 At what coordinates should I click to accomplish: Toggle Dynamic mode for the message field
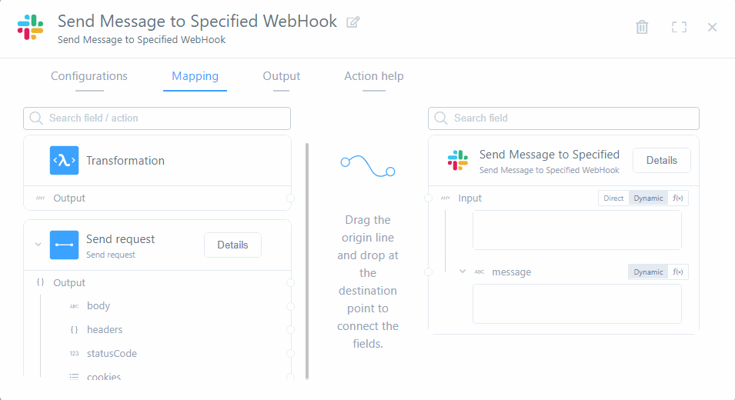[648, 272]
